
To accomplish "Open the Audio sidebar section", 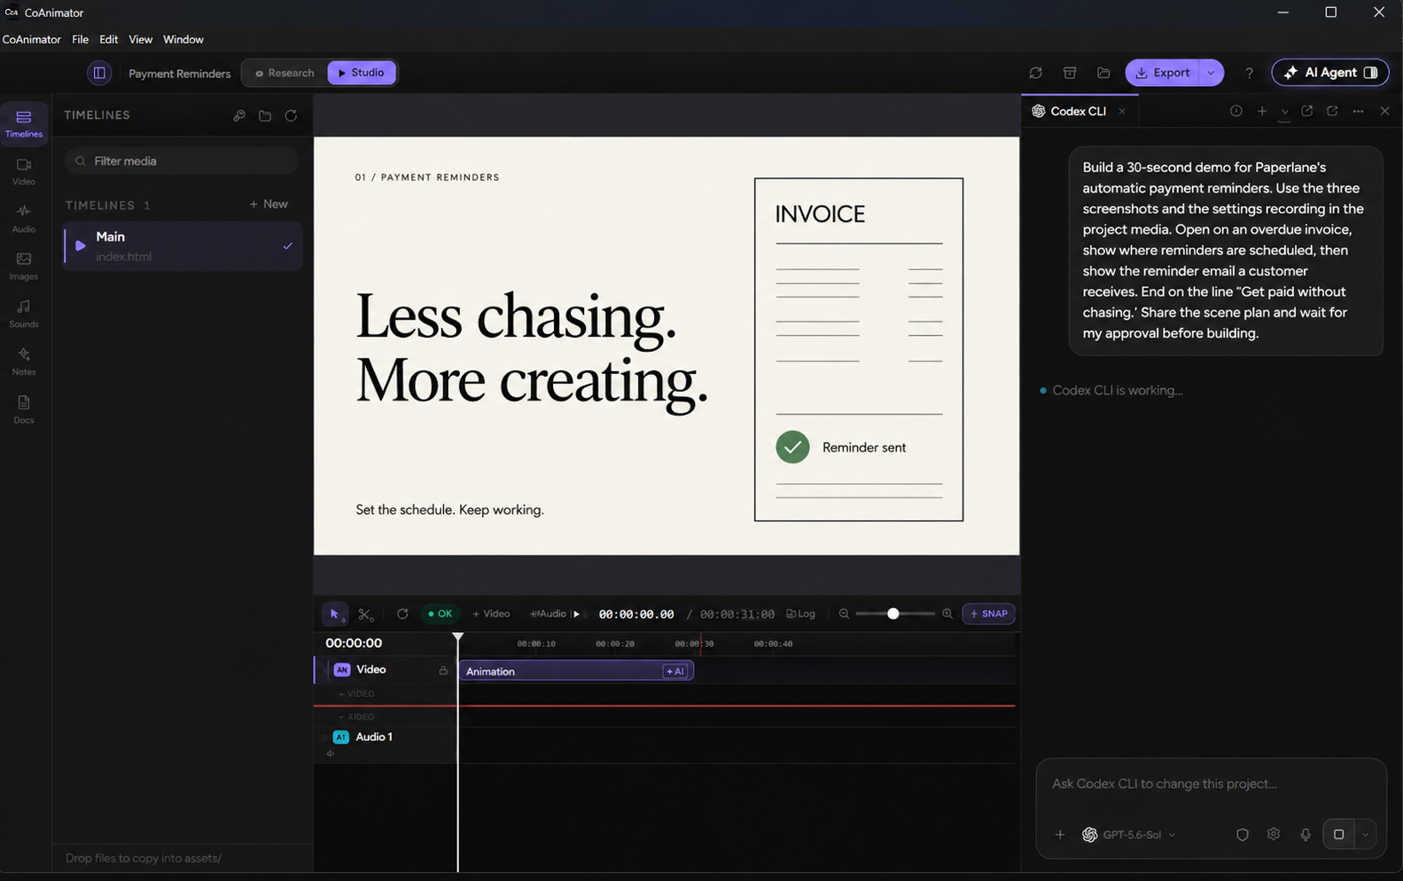I will click(x=24, y=219).
